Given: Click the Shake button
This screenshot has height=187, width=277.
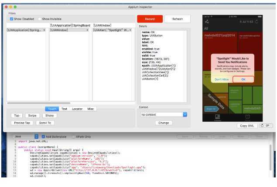Looking at the screenshot, I should coord(49,116).
